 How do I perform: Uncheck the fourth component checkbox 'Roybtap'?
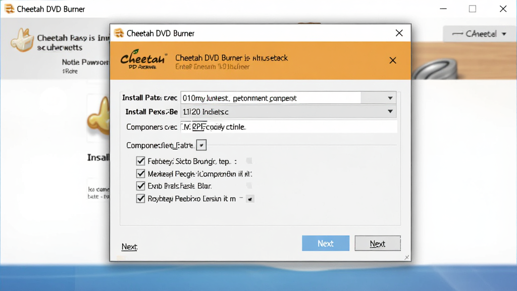point(140,199)
